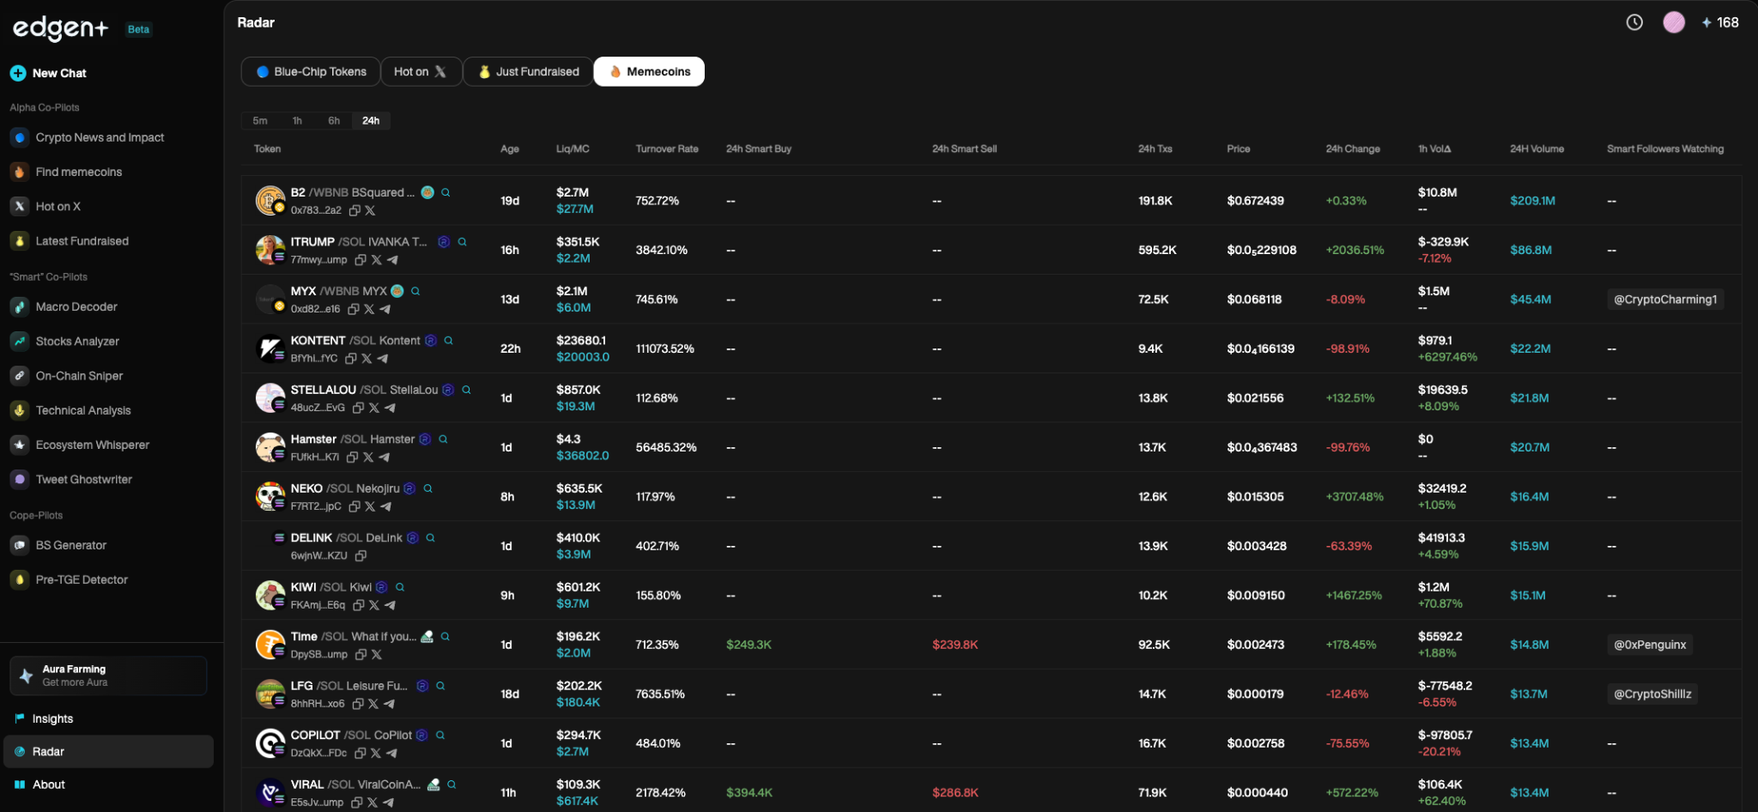1758x812 pixels.
Task: Open MYX's Telegram link
Action: click(x=385, y=309)
